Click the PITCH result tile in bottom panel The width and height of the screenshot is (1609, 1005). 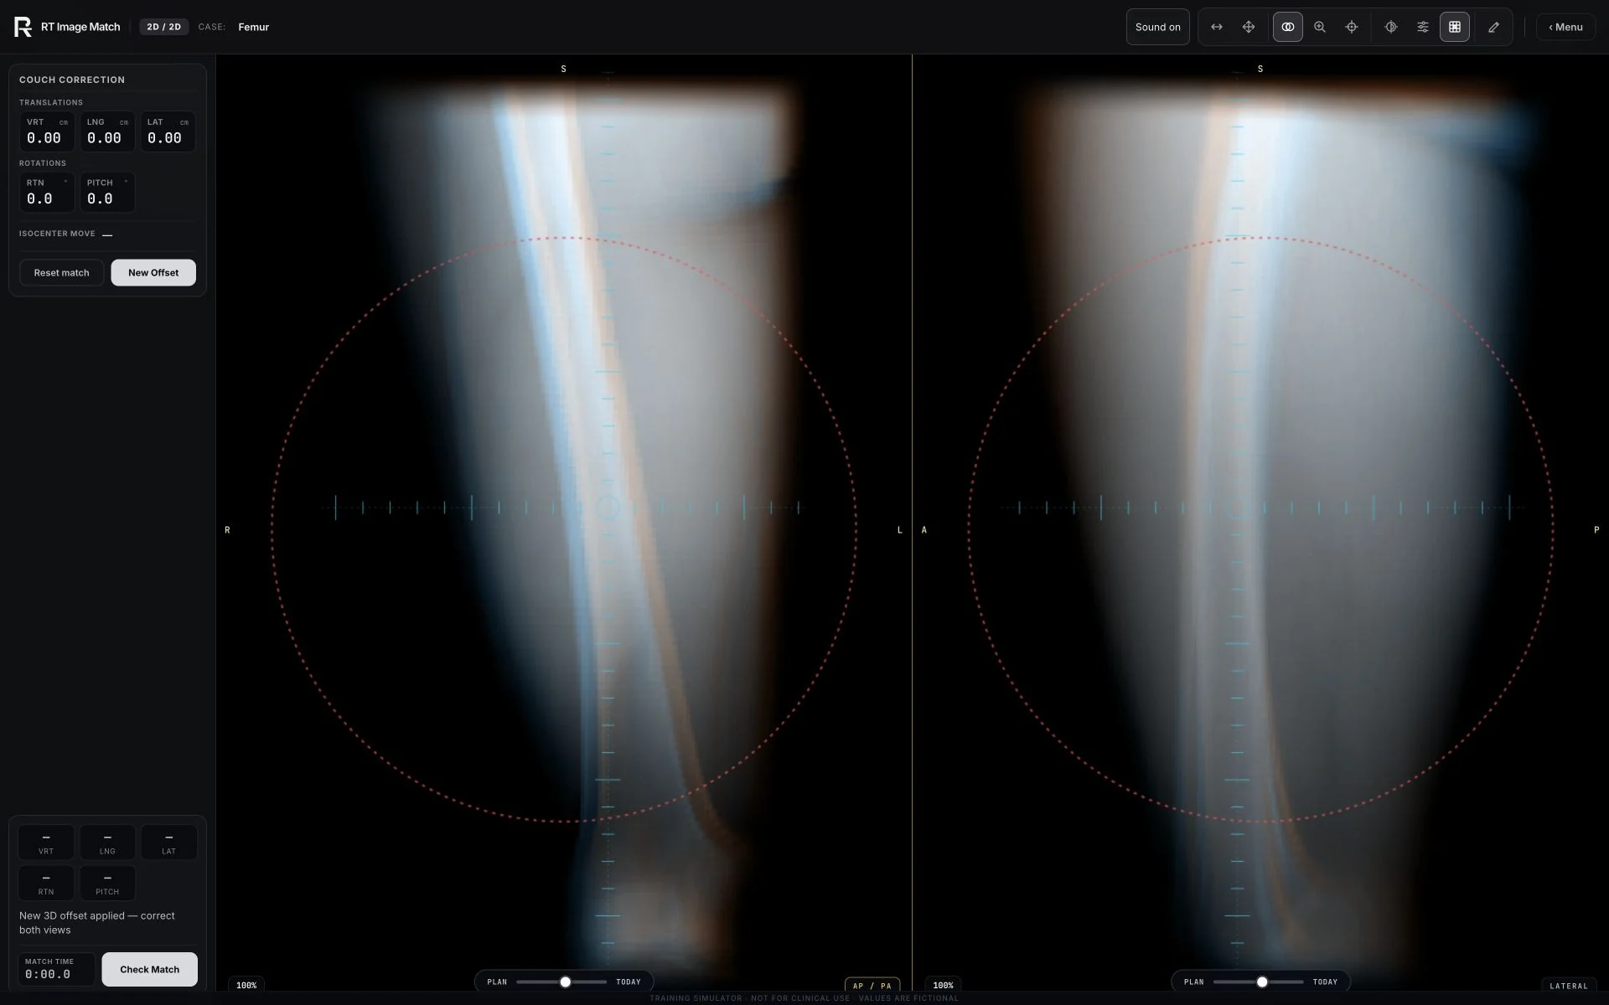pos(107,883)
